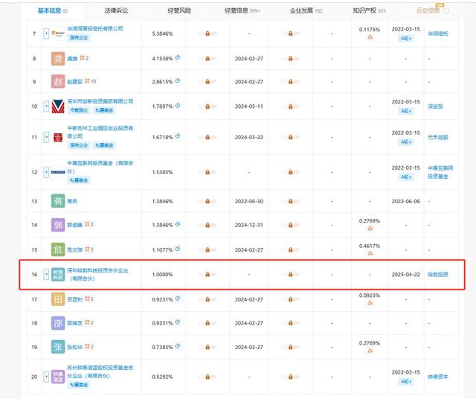Image resolution: width=476 pixels, height=399 pixels.
Task: Open the 深创投 link in row 10
Action: pos(435,106)
